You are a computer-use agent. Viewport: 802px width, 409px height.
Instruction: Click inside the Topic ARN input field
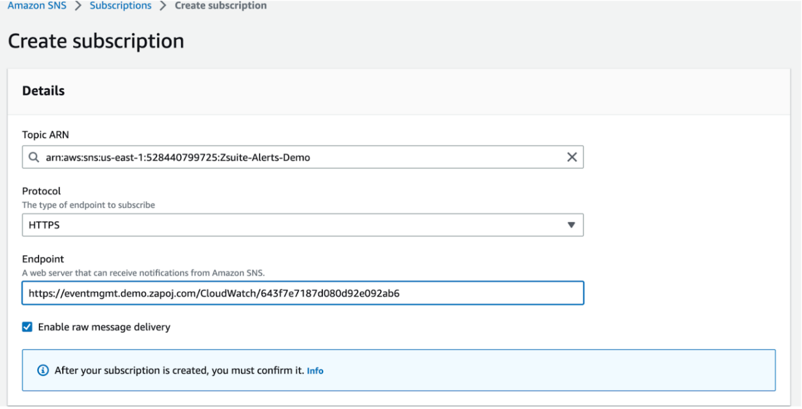pos(302,157)
